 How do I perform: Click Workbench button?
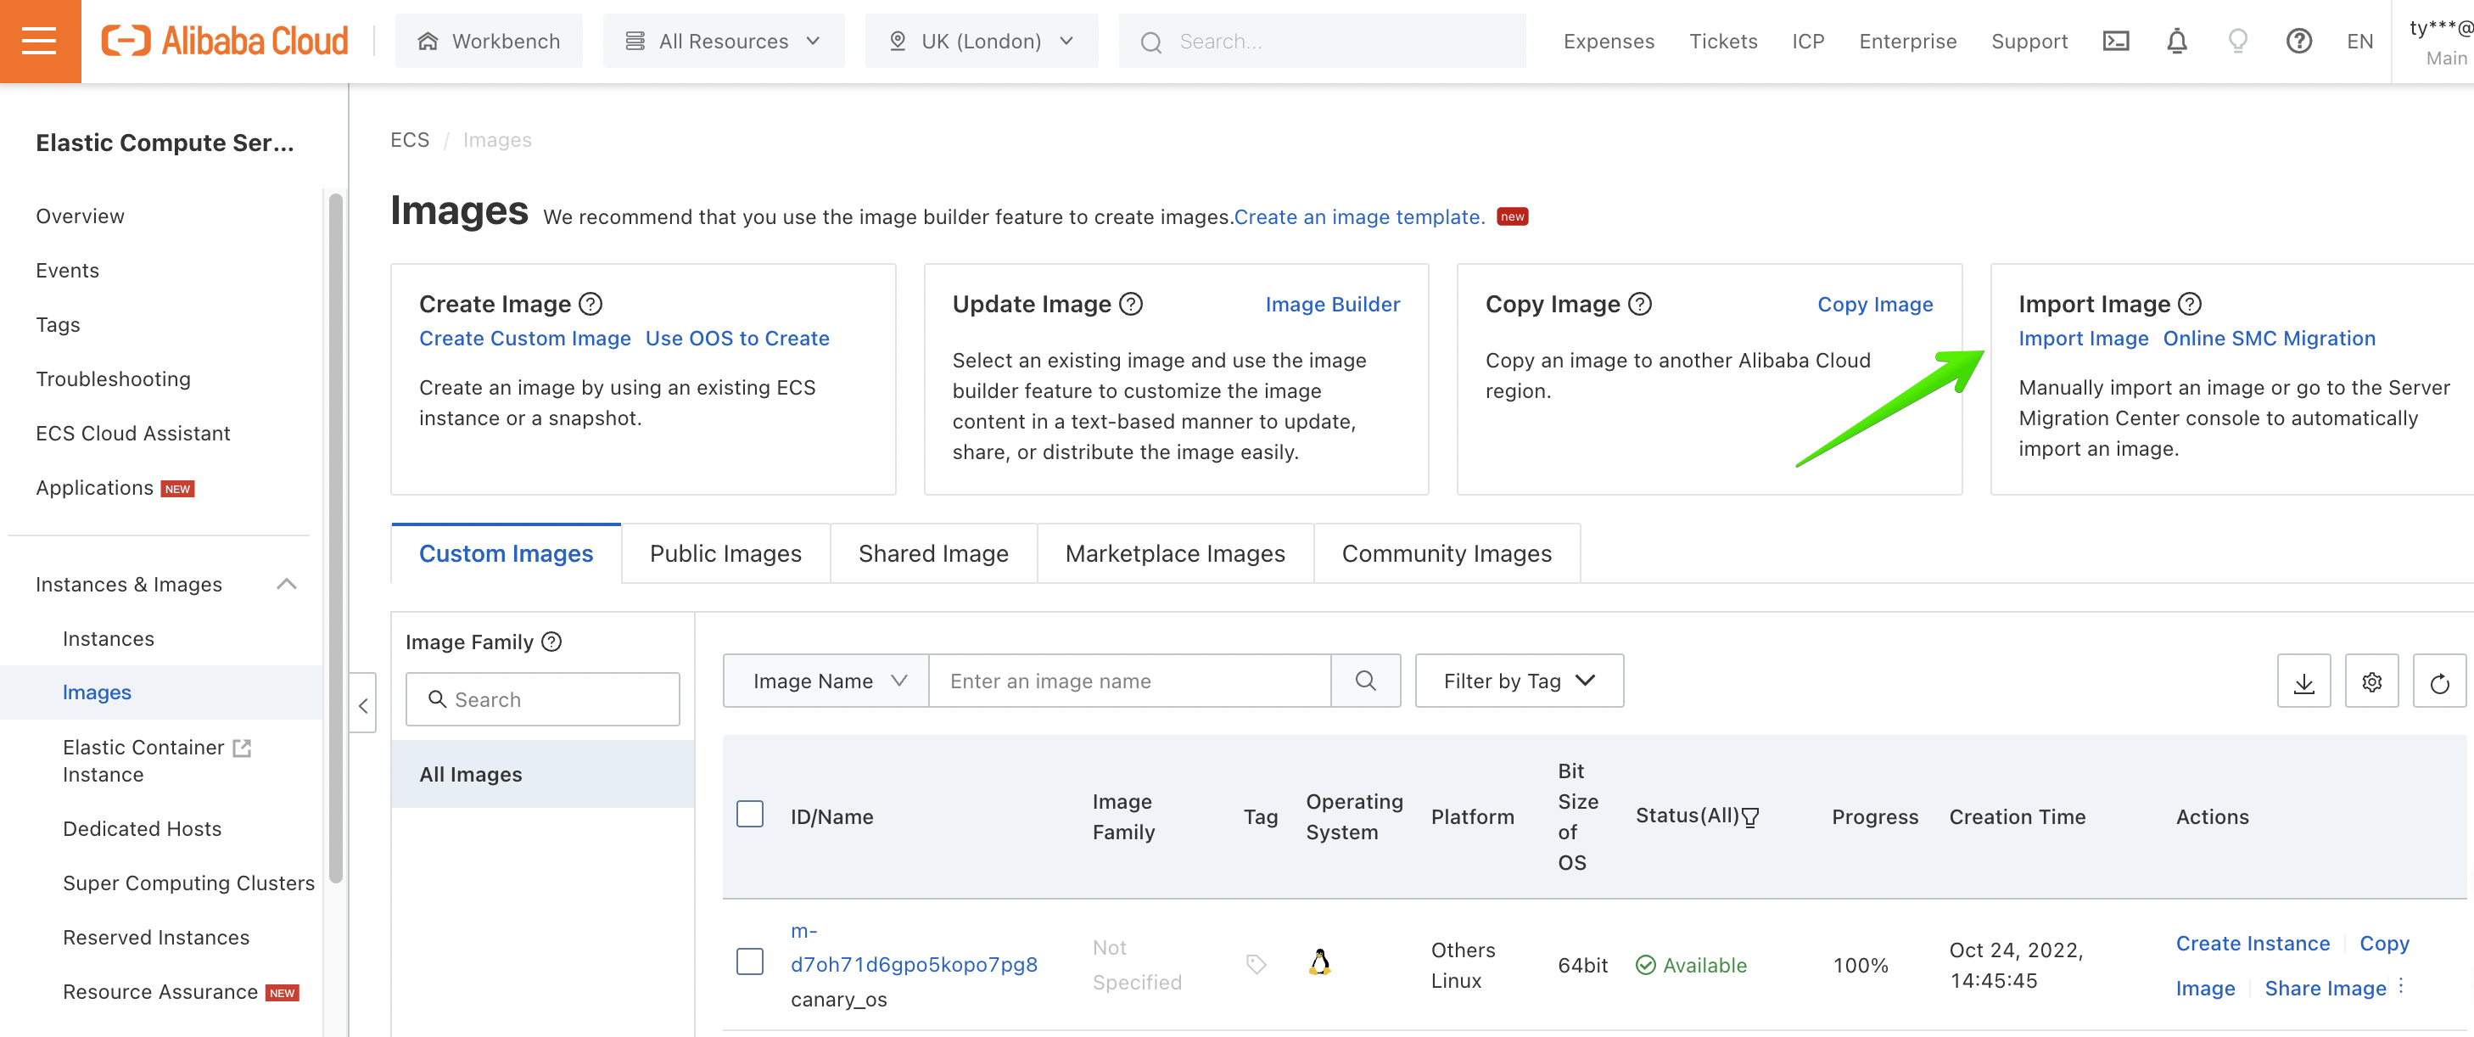(488, 42)
